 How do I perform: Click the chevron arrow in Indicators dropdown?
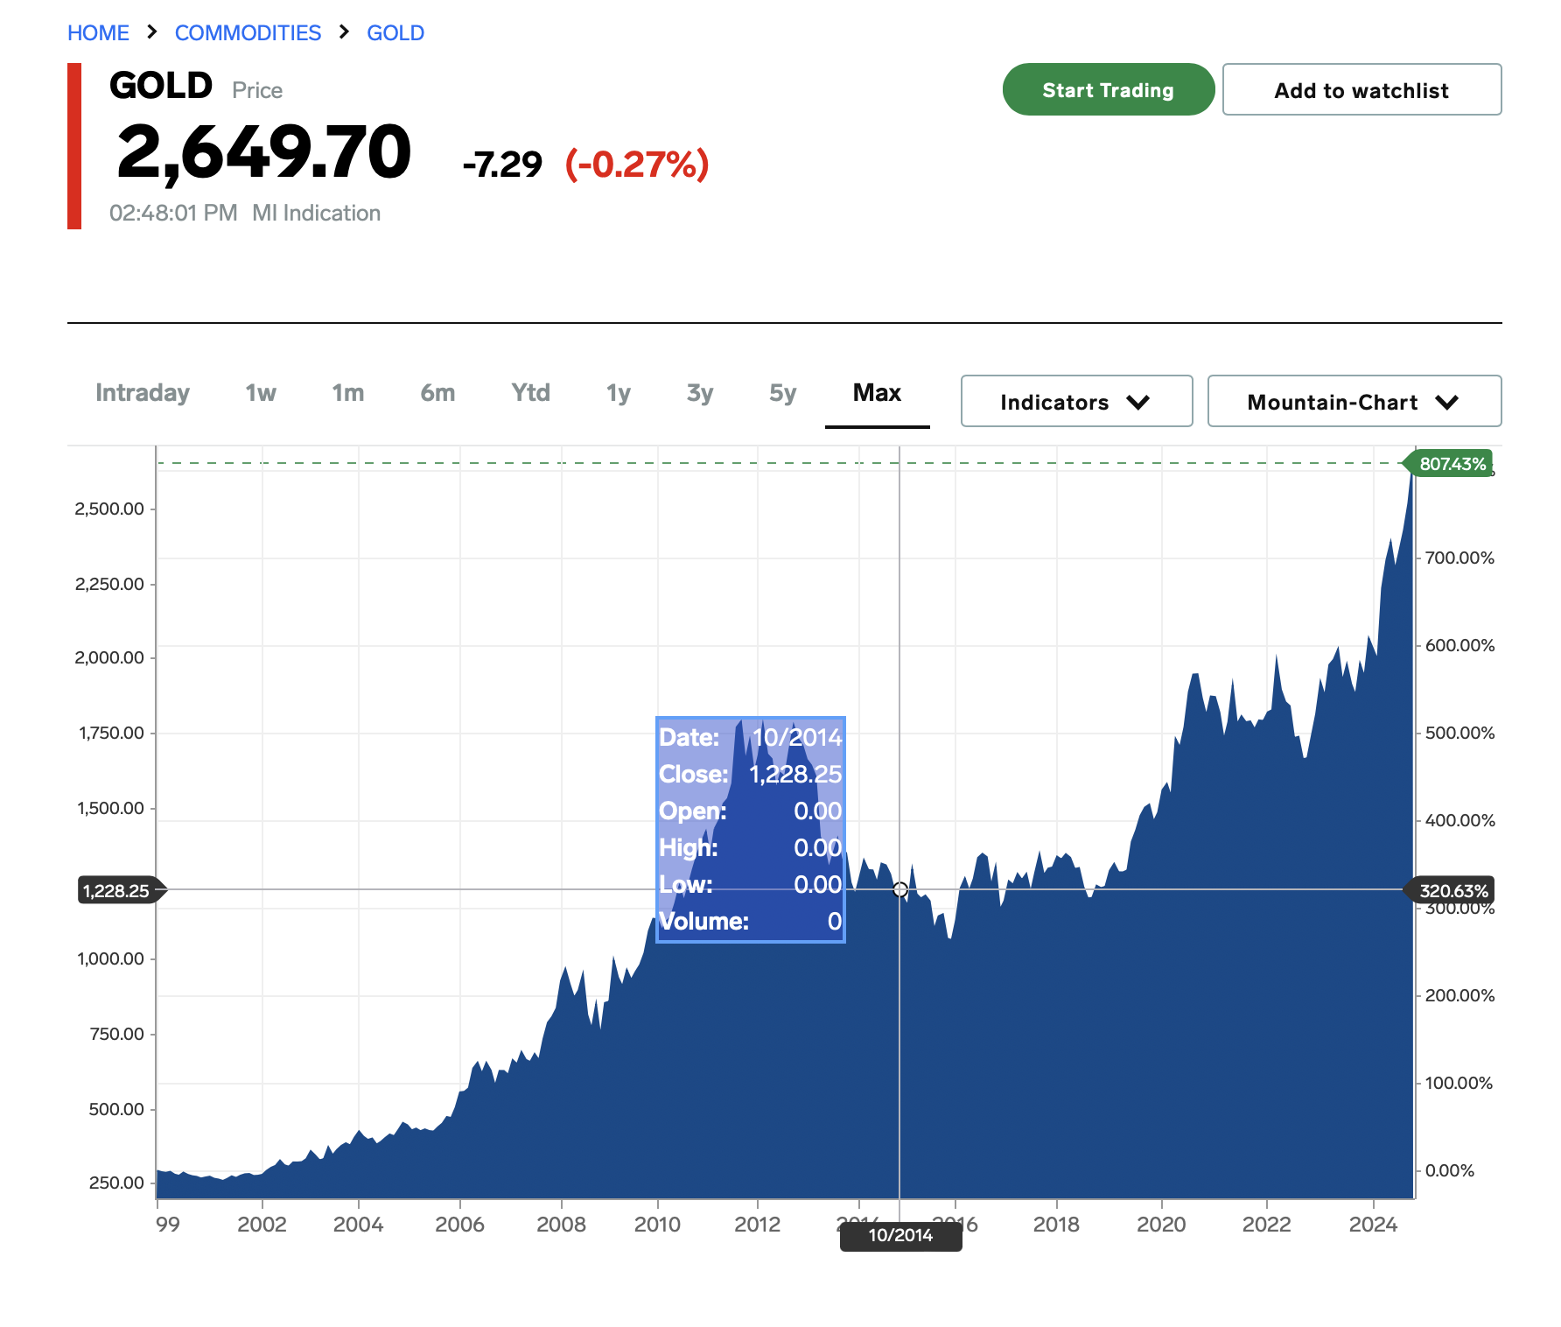[x=1138, y=403]
